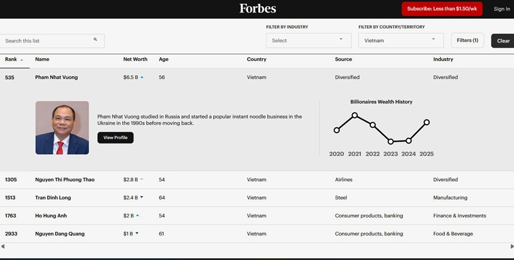This screenshot has width=514, height=260.
Task: Click the Rank sort arrow icon
Action: pyautogui.click(x=22, y=60)
